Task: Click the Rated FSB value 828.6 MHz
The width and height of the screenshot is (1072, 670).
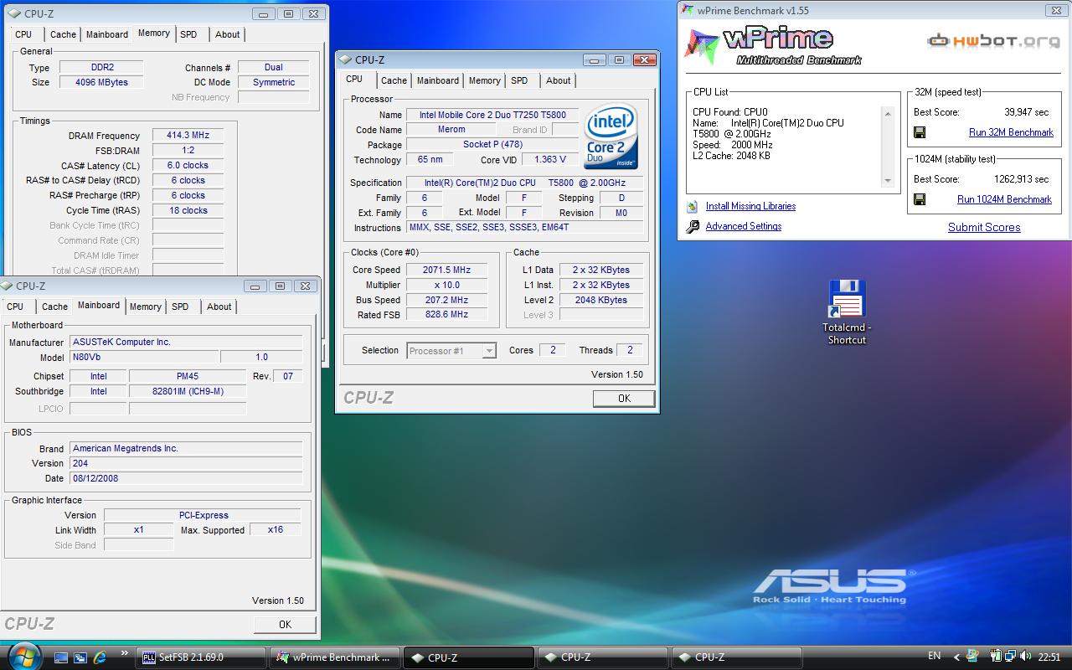Action: [x=446, y=314]
